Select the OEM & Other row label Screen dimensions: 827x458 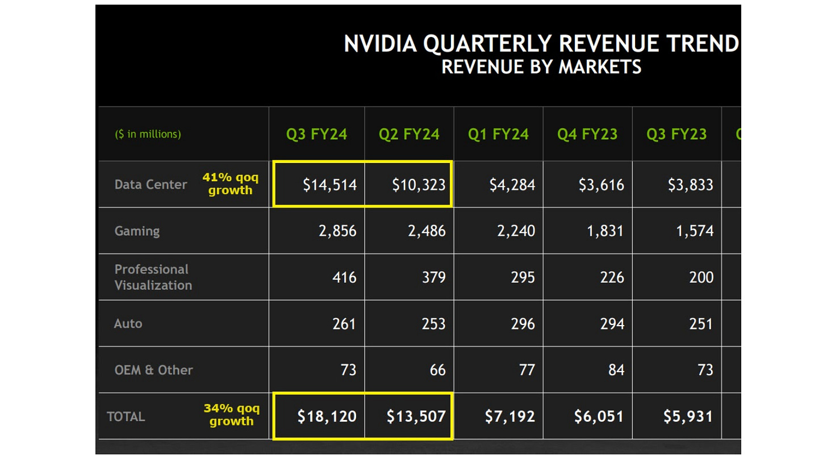[x=153, y=370]
